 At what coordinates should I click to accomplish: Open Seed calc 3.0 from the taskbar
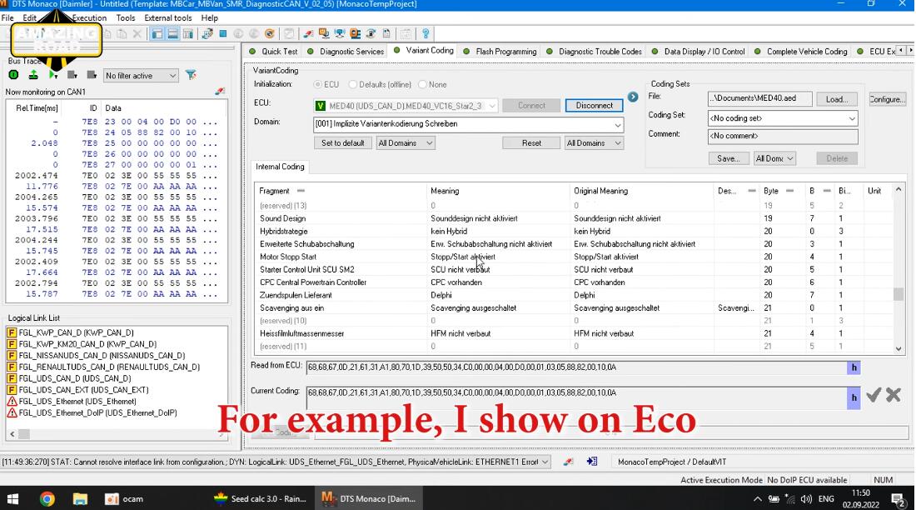click(261, 499)
